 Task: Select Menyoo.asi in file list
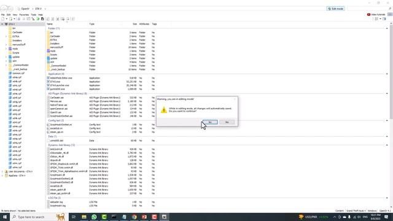point(56,101)
